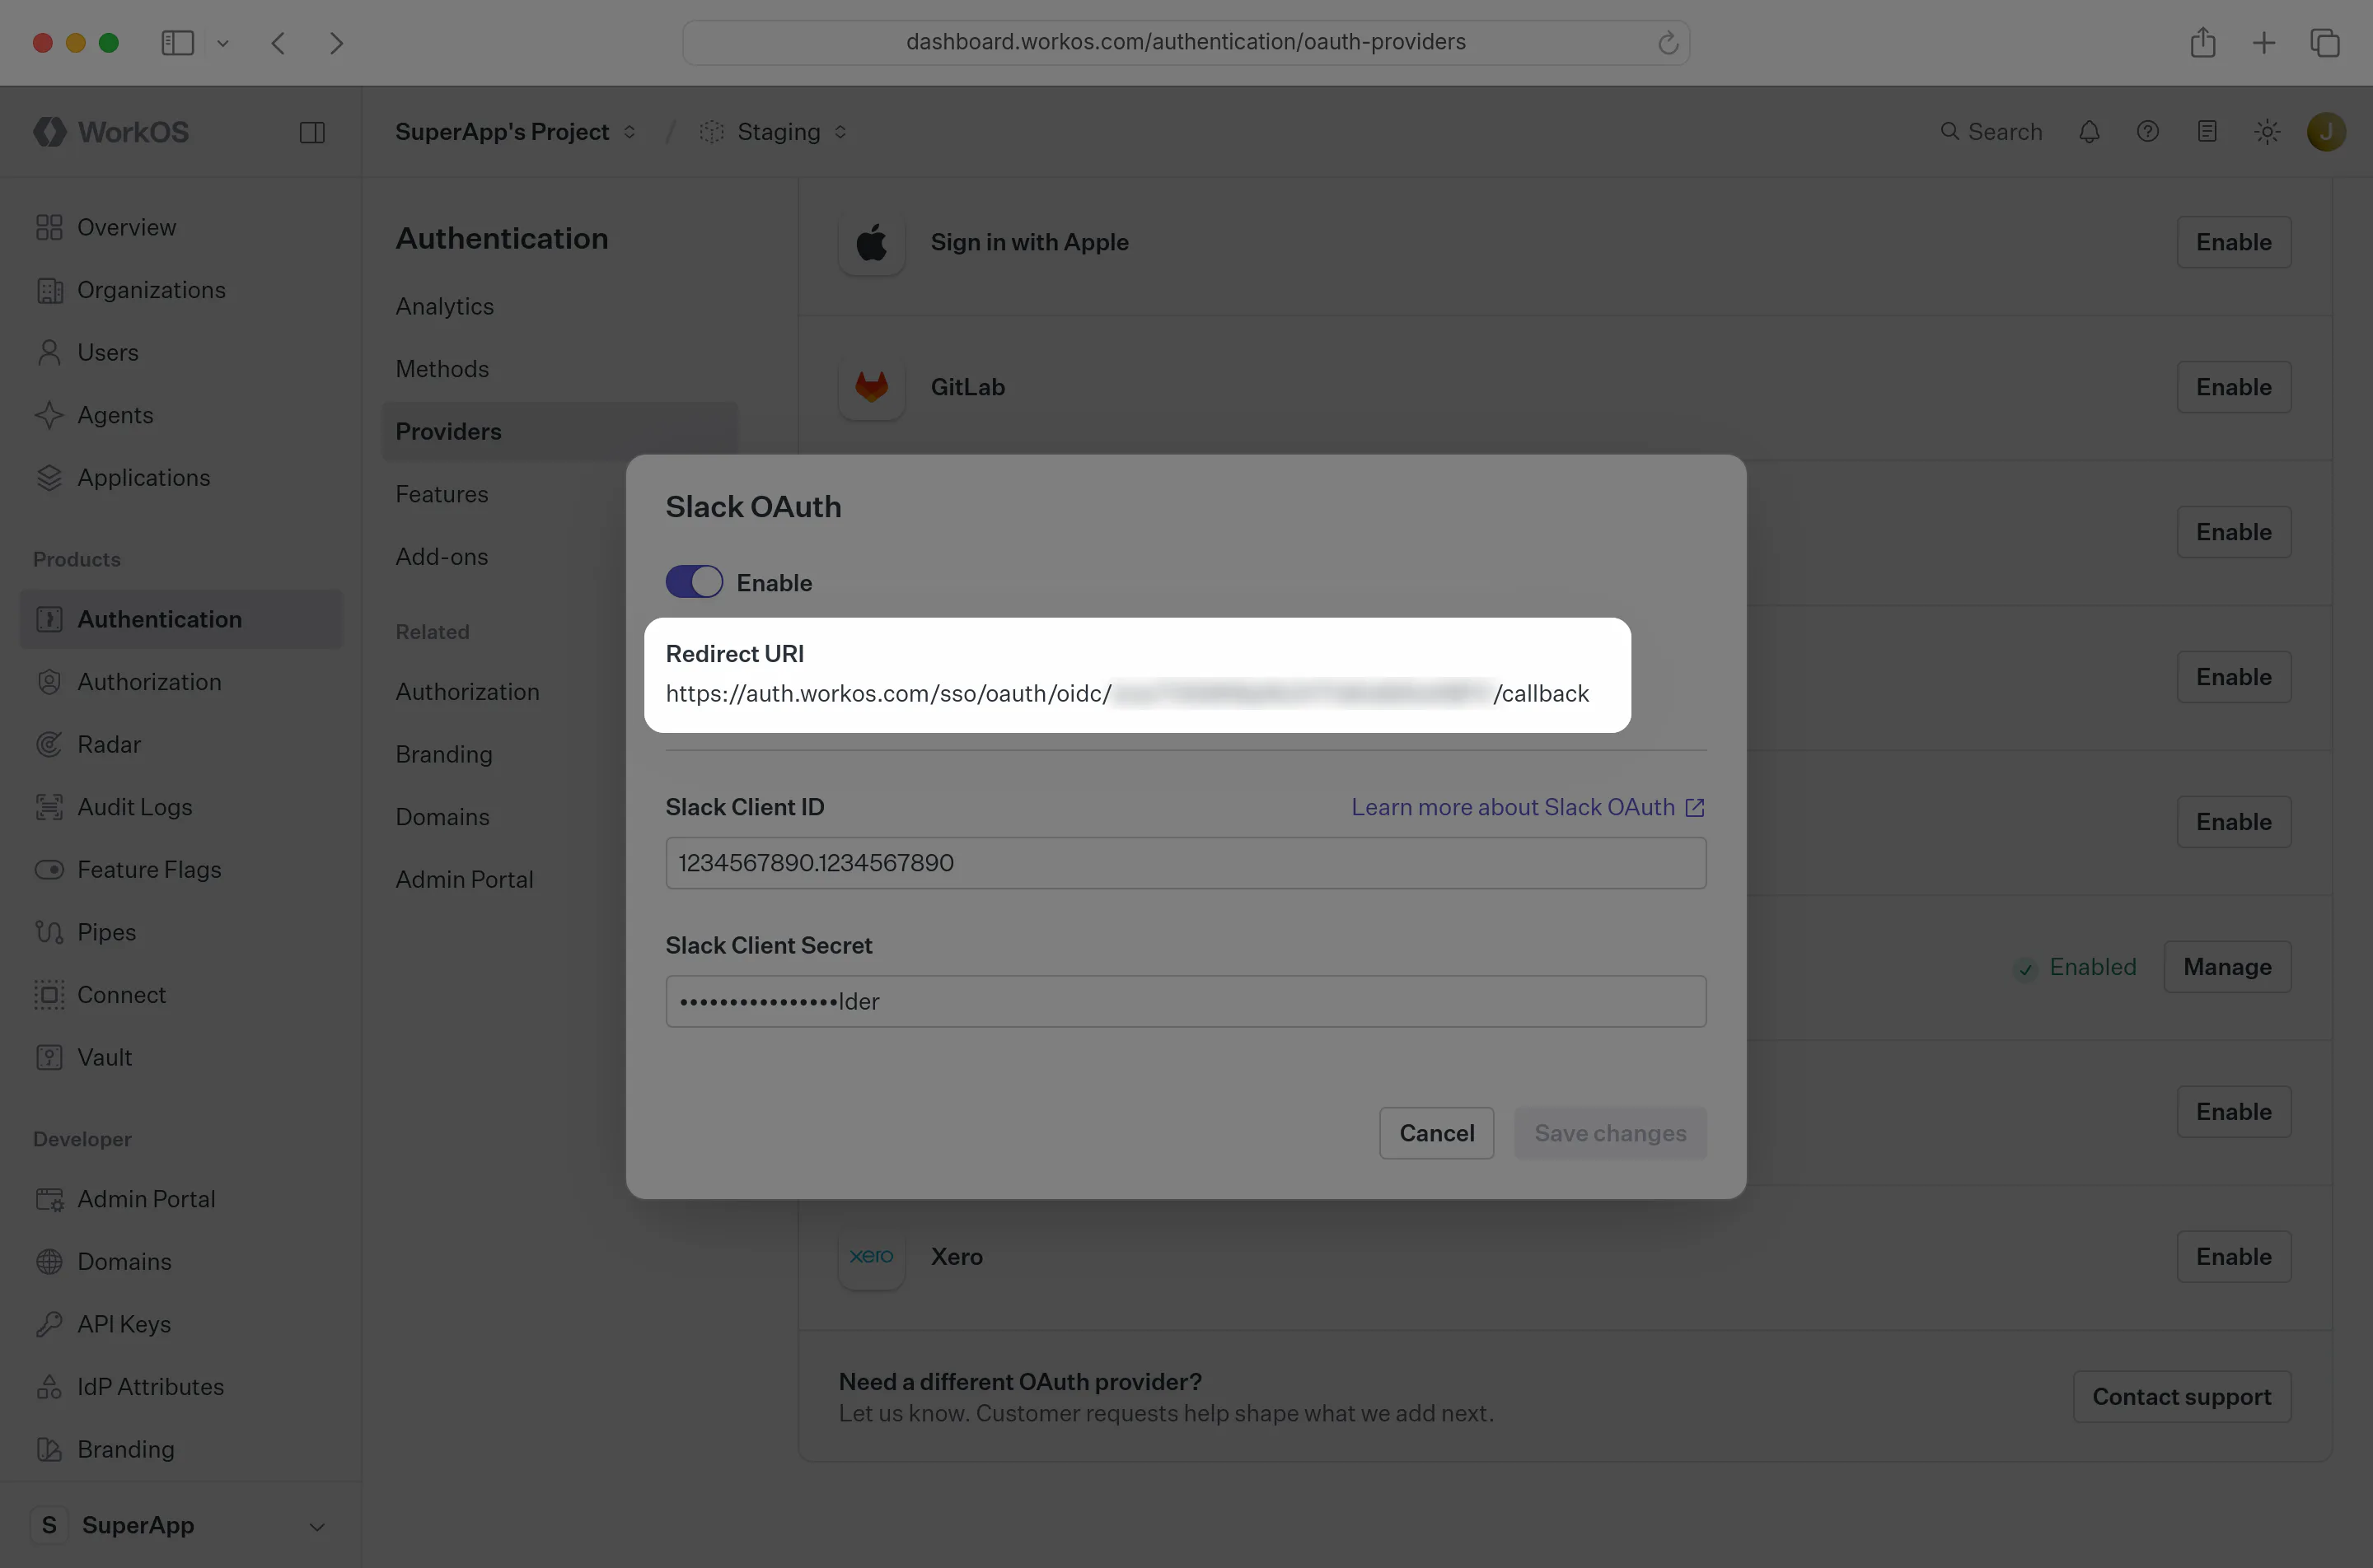Open Audit Logs in sidebar
Viewport: 2373px width, 1568px height.
[x=180, y=807]
